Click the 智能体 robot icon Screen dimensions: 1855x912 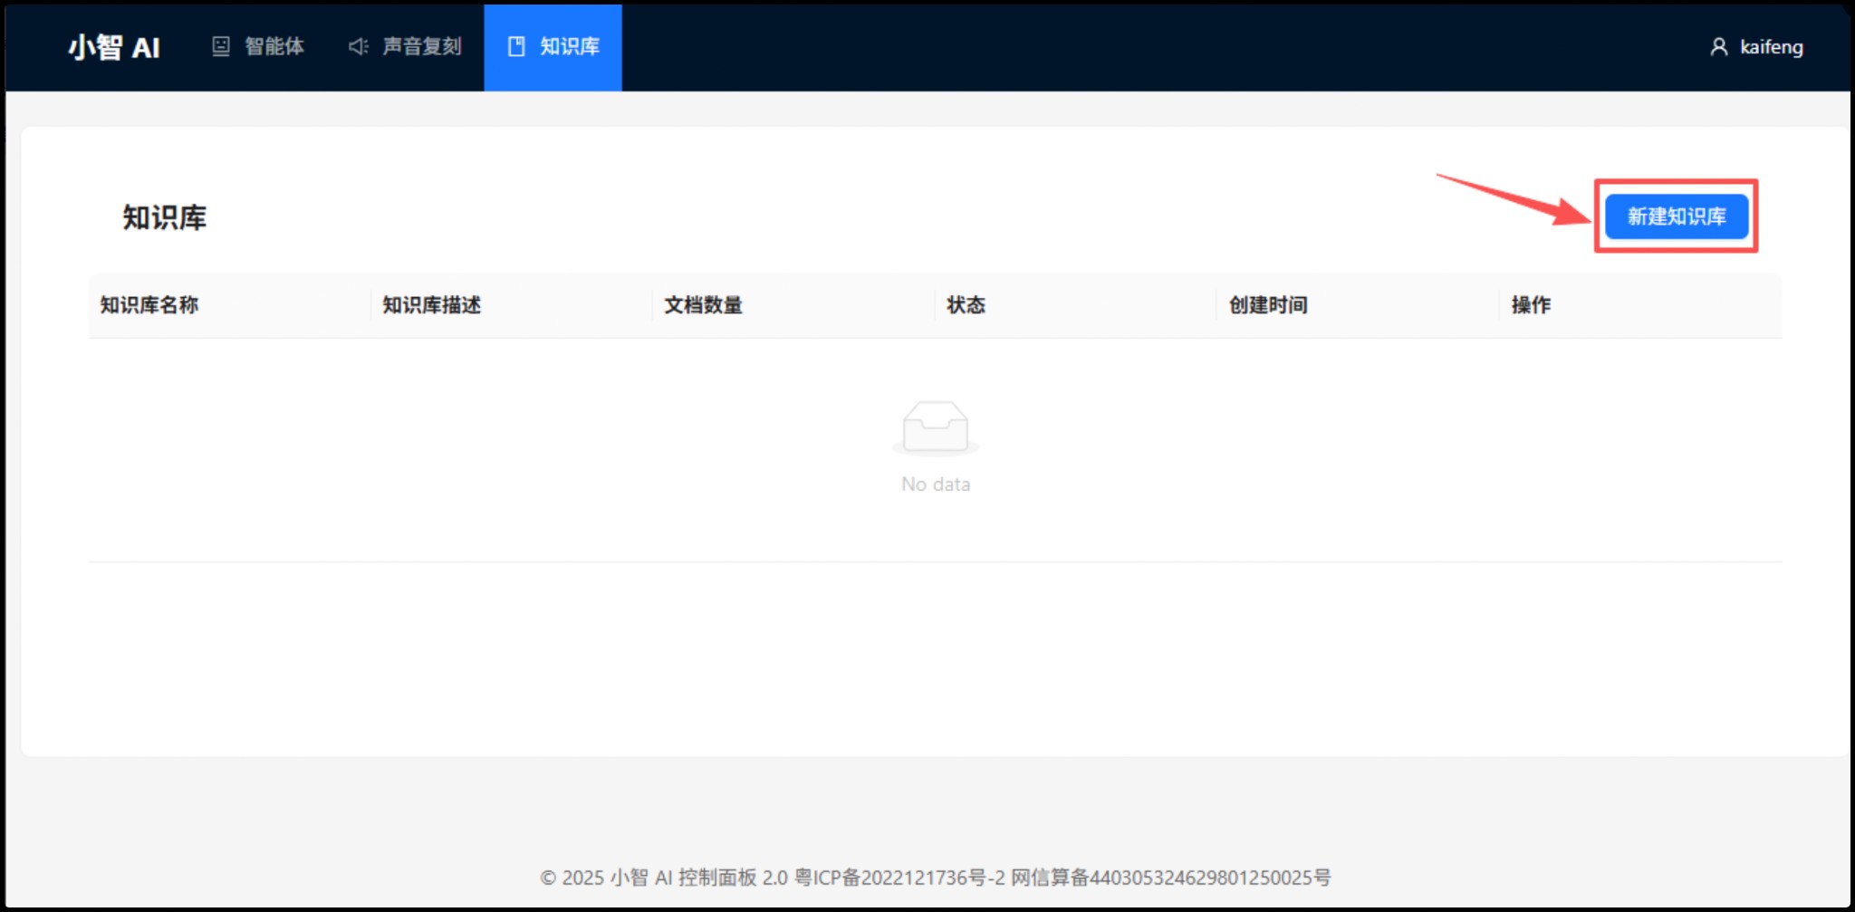click(221, 46)
